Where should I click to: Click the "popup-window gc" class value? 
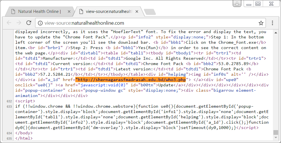coord(104,90)
